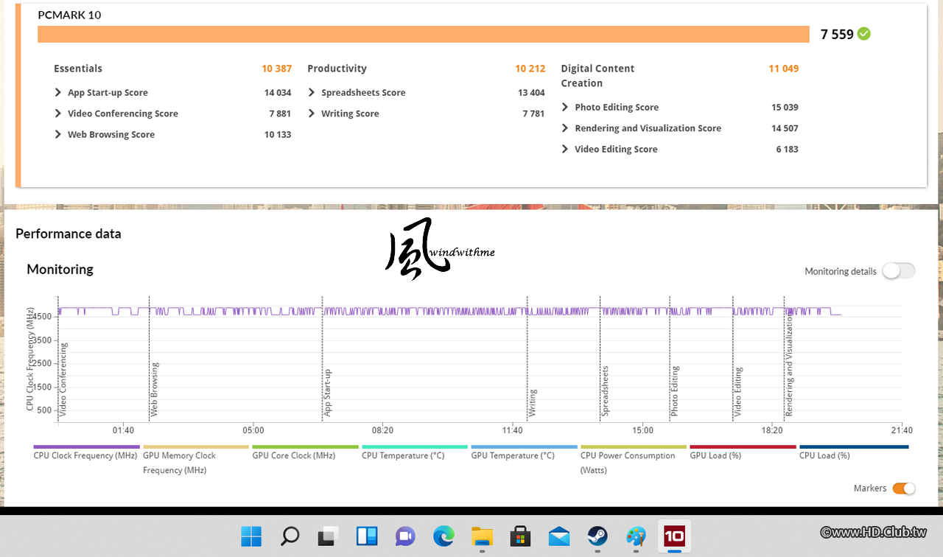
Task: Click the overall score 7 559
Action: 837,34
